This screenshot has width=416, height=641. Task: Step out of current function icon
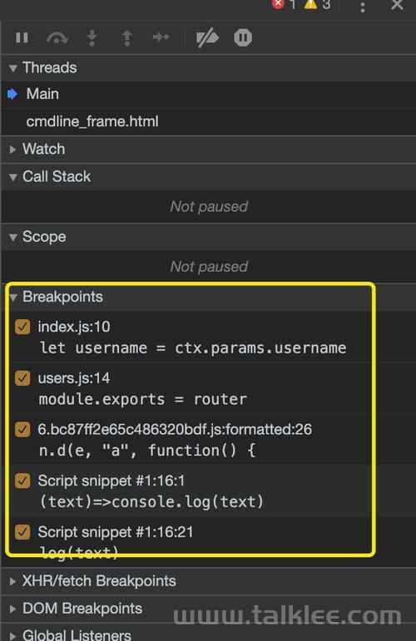[127, 38]
